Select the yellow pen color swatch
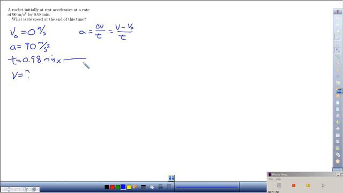Viewport: 343px width, 193px height. [x=129, y=187]
